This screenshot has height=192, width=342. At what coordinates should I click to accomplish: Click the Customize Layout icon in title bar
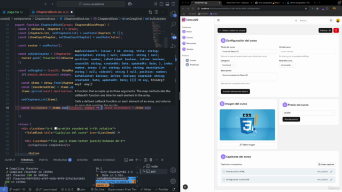[x=156, y=4]
